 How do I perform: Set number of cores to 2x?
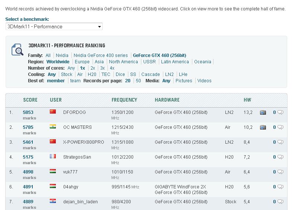click(x=93, y=68)
